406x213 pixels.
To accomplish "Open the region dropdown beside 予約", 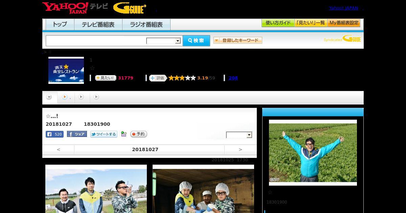I will (x=239, y=135).
